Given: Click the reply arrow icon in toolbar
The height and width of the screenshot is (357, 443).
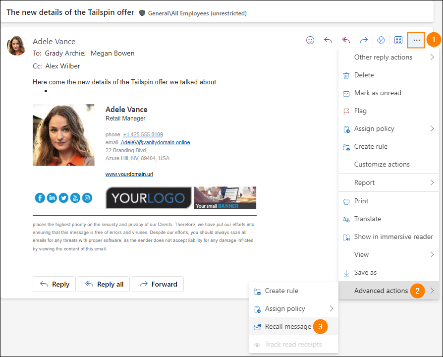Looking at the screenshot, I should click(x=328, y=40).
